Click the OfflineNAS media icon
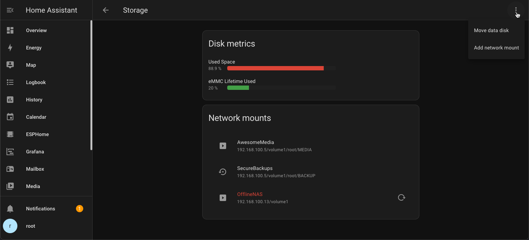The height and width of the screenshot is (240, 529). 223,198
